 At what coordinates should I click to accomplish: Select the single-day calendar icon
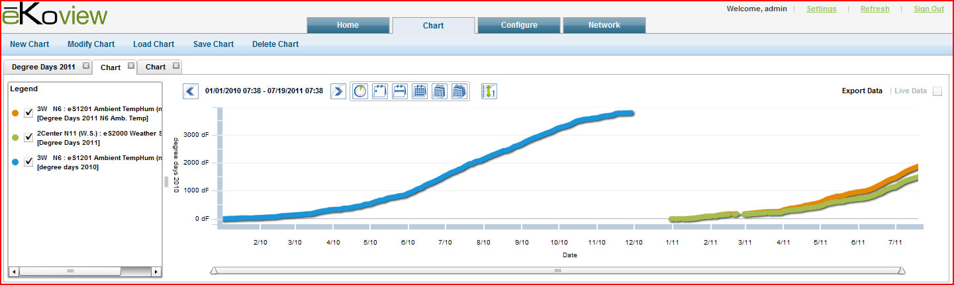coord(380,91)
